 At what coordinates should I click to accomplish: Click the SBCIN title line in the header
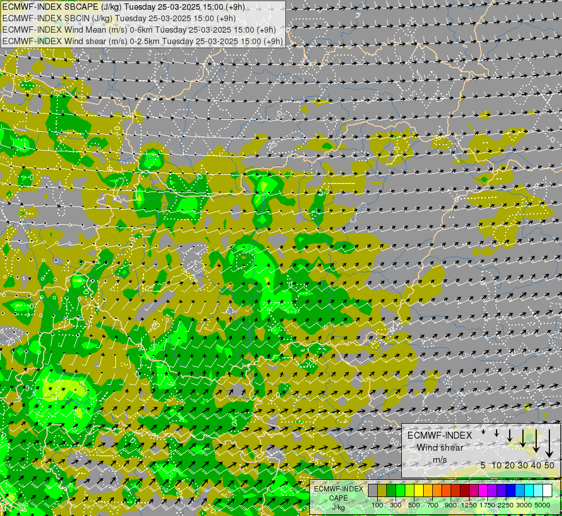(x=119, y=18)
